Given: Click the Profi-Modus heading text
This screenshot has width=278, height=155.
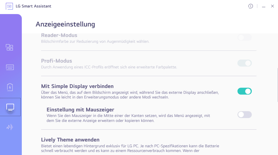Looking at the screenshot, I should (x=57, y=61).
